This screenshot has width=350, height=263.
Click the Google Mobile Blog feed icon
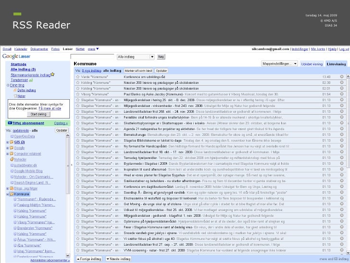[12, 171]
